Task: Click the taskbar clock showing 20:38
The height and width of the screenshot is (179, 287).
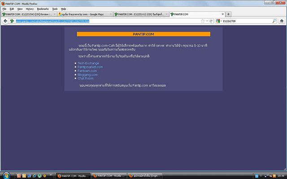Action: (x=281, y=176)
